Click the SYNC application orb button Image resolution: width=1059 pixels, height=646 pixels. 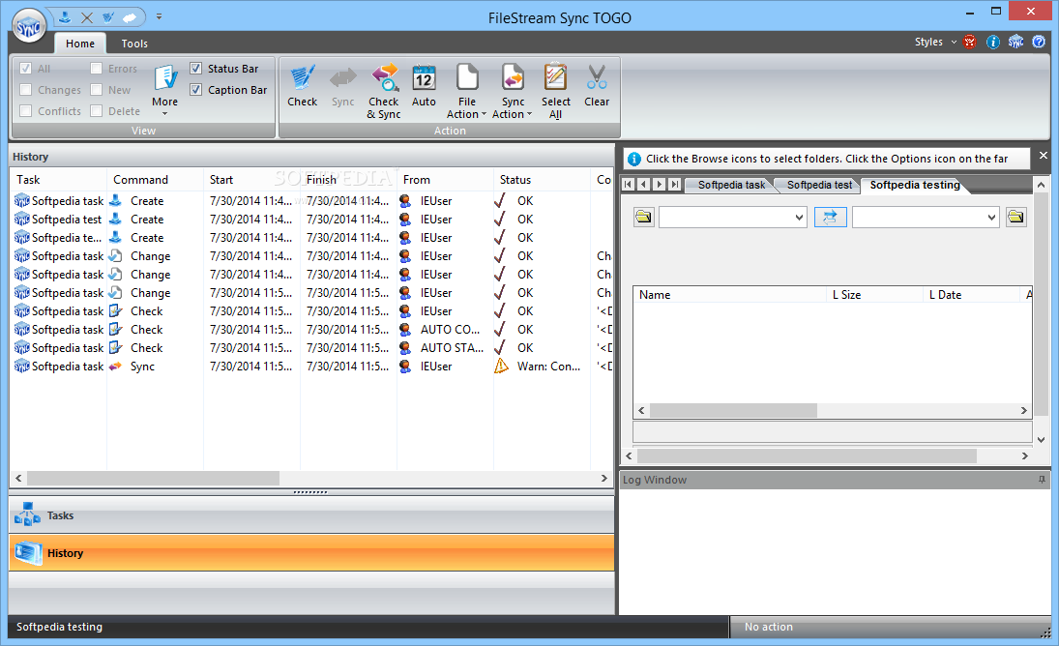(29, 28)
